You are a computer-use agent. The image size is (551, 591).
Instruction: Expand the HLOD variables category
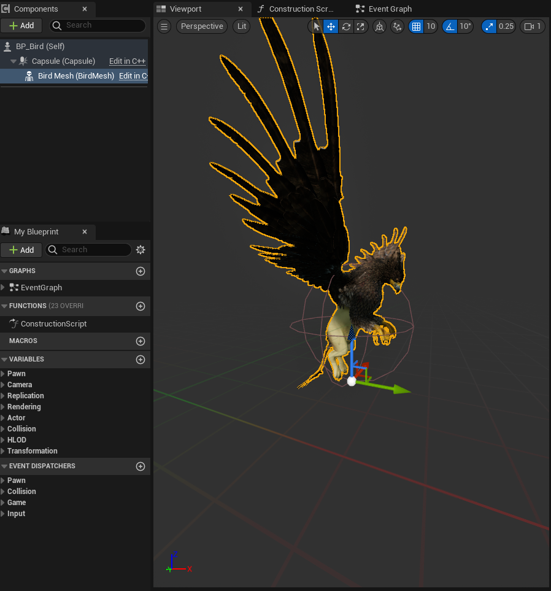point(3,440)
